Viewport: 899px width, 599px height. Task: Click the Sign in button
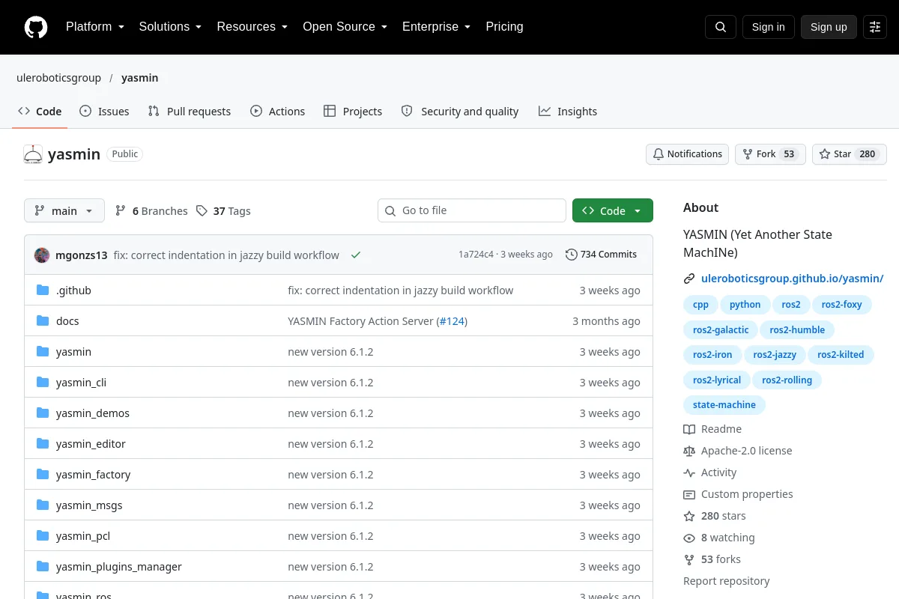tap(768, 27)
